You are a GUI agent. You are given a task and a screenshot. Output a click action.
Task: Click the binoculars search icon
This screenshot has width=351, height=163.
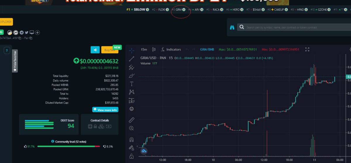click(232, 27)
